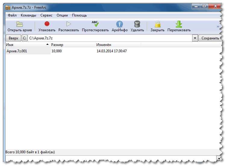Viewport: 228px width, 168px height.
Task: Open the Помощь menu
Action: click(79, 15)
